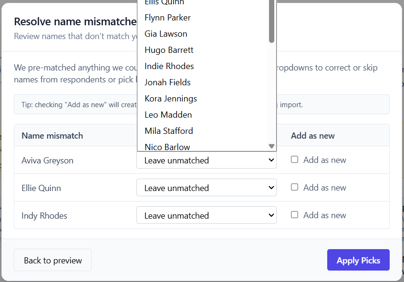Select Indie Rhodes from the open dropdown

(169, 66)
